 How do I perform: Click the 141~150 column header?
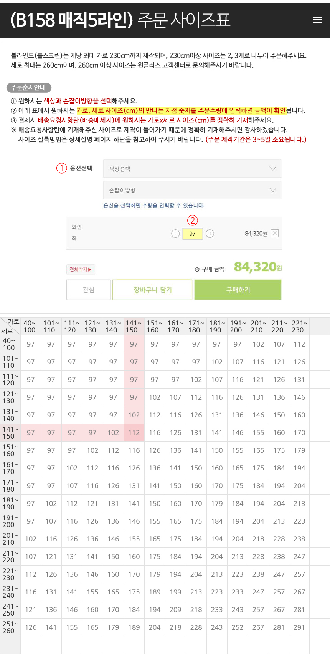[x=134, y=327]
